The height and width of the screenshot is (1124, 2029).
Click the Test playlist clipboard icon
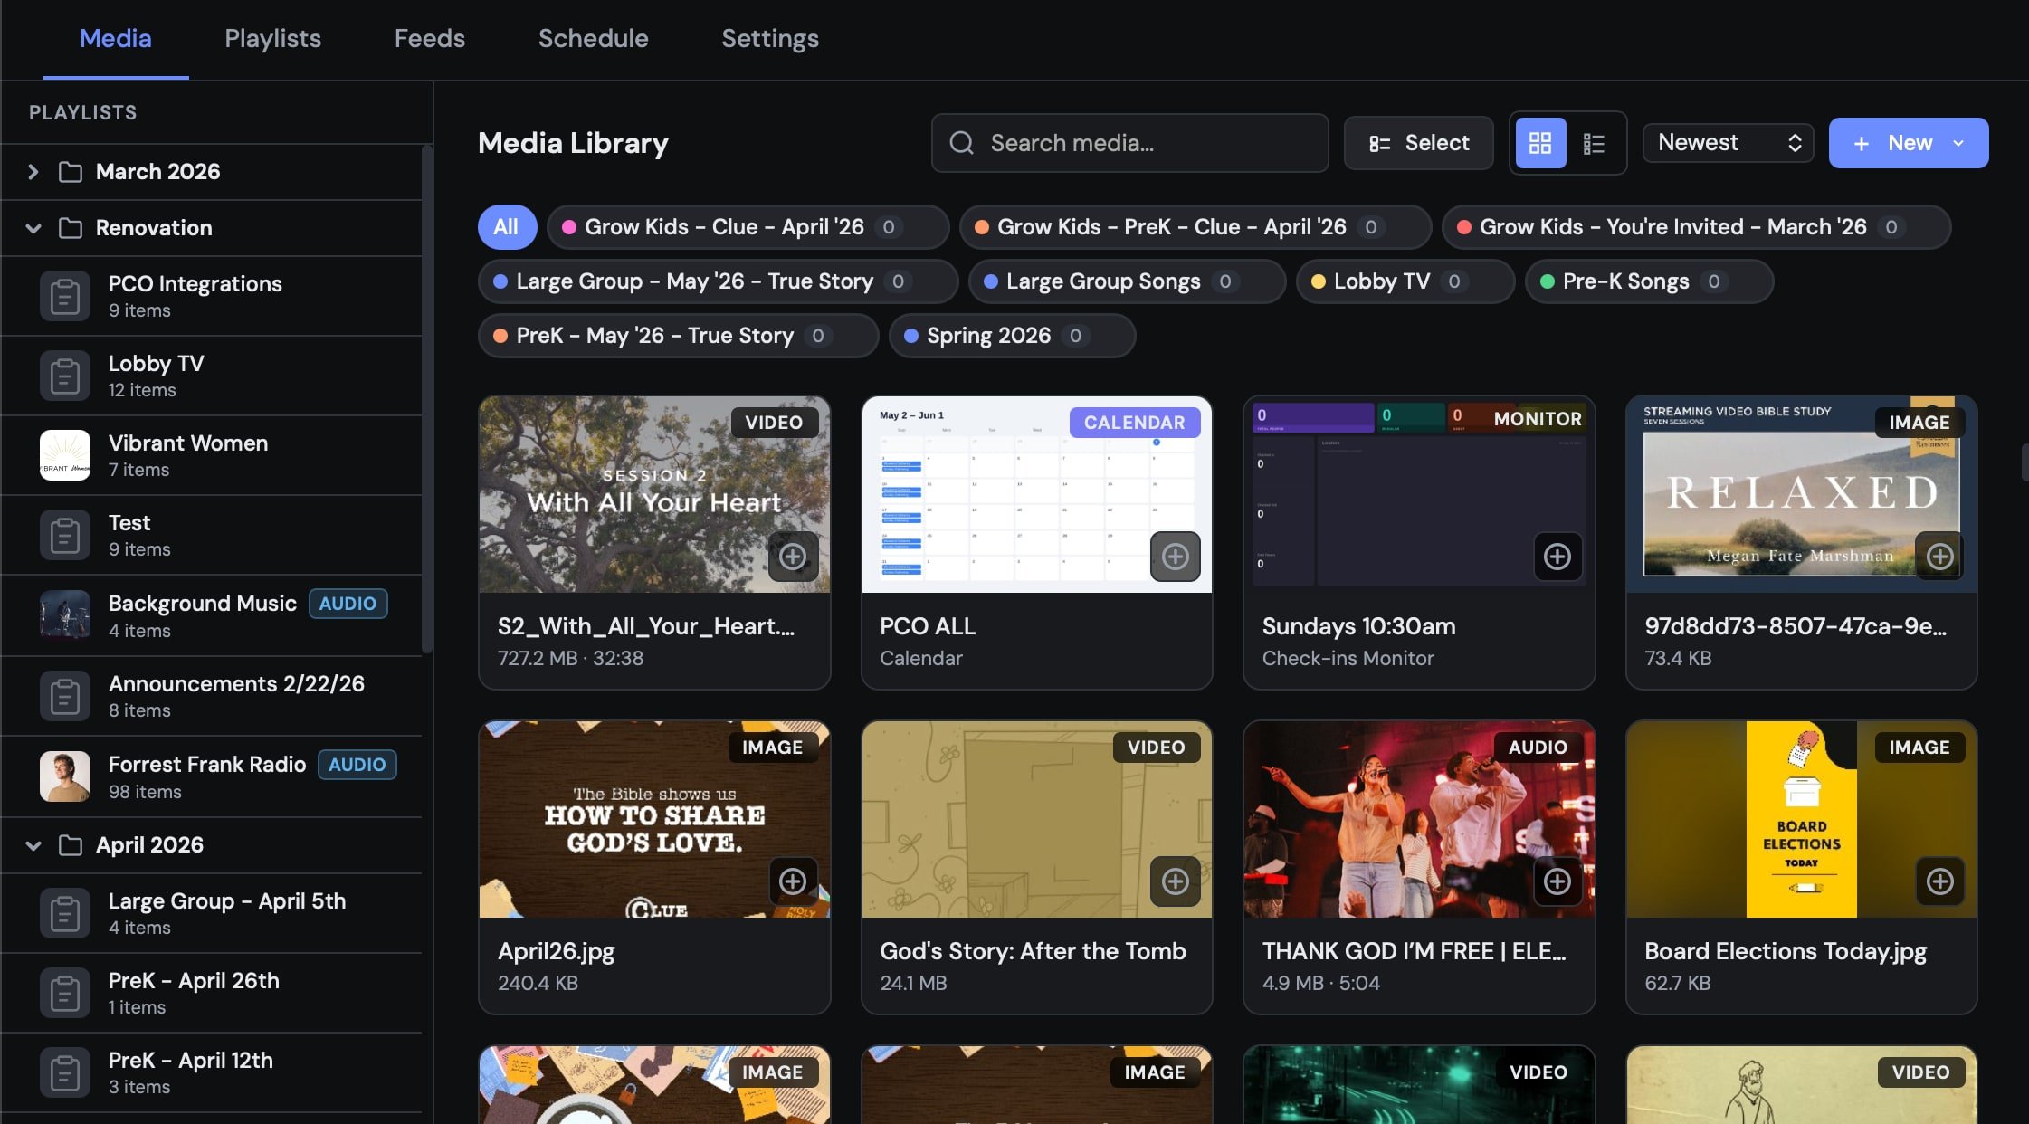[65, 535]
